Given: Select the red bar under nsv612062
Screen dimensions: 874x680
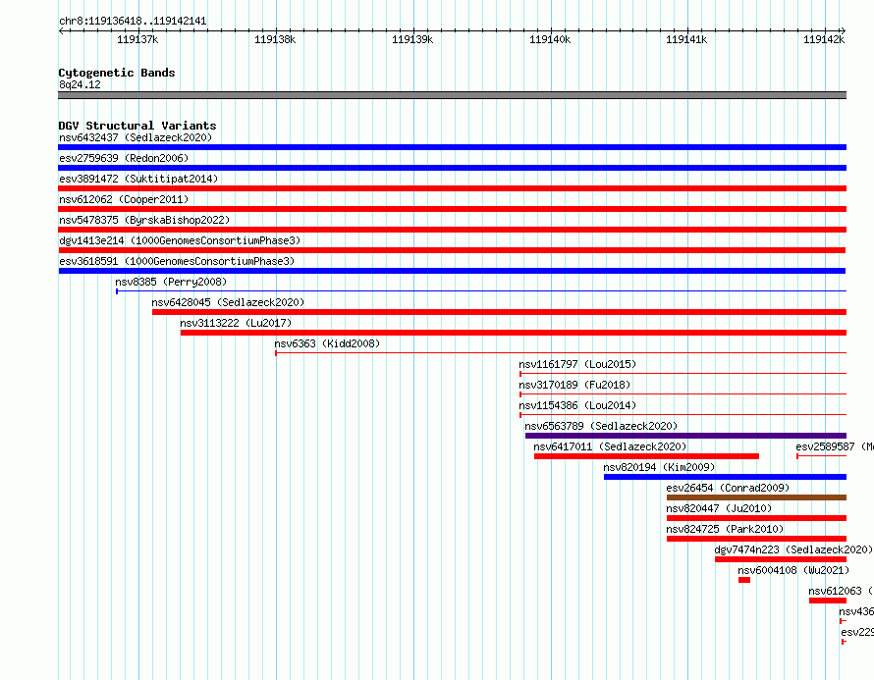Looking at the screenshot, I should [x=452, y=209].
